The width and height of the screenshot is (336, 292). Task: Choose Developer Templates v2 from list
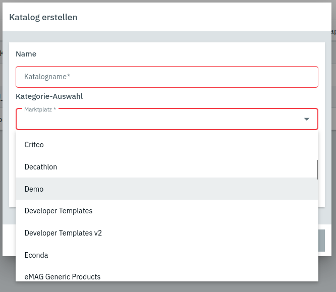(63, 233)
